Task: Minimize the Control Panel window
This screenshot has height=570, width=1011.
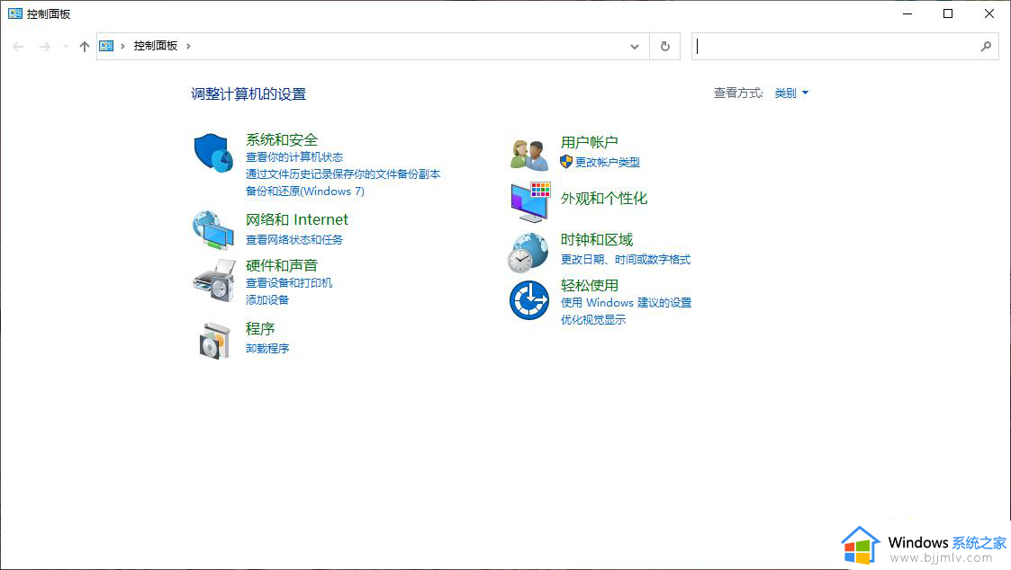Action: (907, 13)
